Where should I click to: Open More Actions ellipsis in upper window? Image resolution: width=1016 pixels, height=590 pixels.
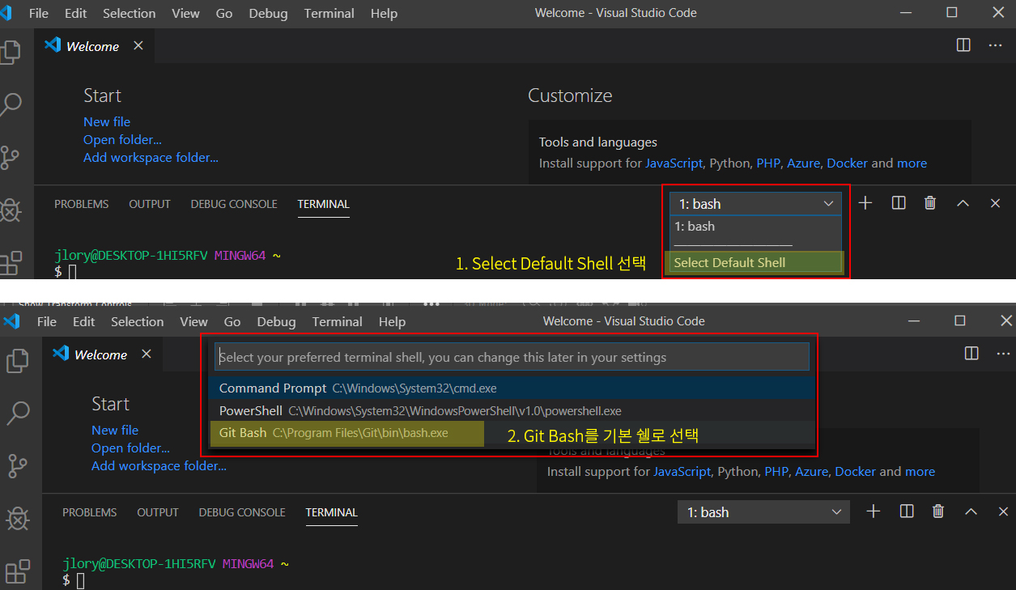point(996,45)
